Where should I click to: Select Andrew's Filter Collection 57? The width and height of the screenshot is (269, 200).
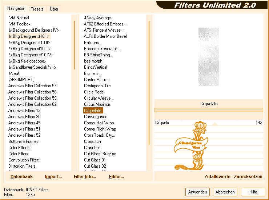click(32, 86)
